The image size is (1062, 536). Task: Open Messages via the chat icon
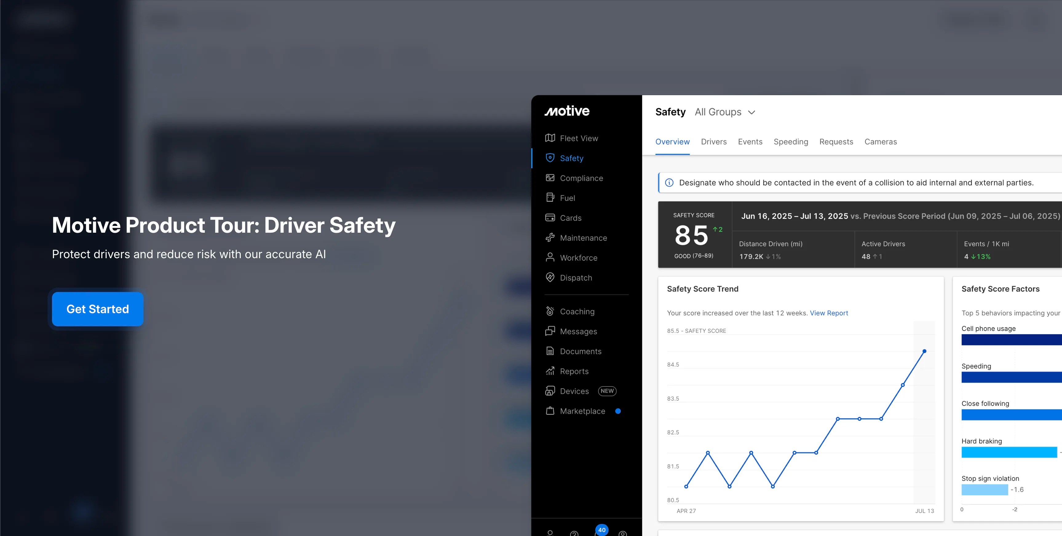pyautogui.click(x=549, y=331)
